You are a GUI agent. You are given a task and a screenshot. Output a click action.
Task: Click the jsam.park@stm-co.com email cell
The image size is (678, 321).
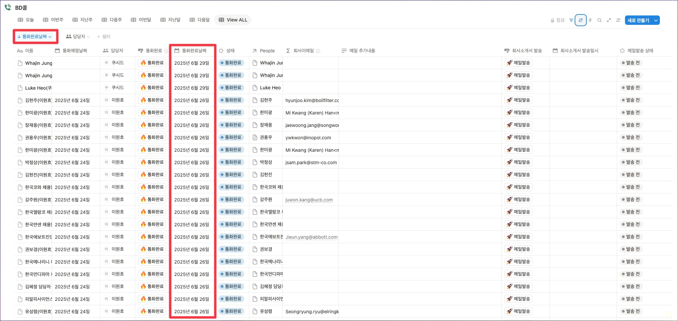tap(311, 163)
